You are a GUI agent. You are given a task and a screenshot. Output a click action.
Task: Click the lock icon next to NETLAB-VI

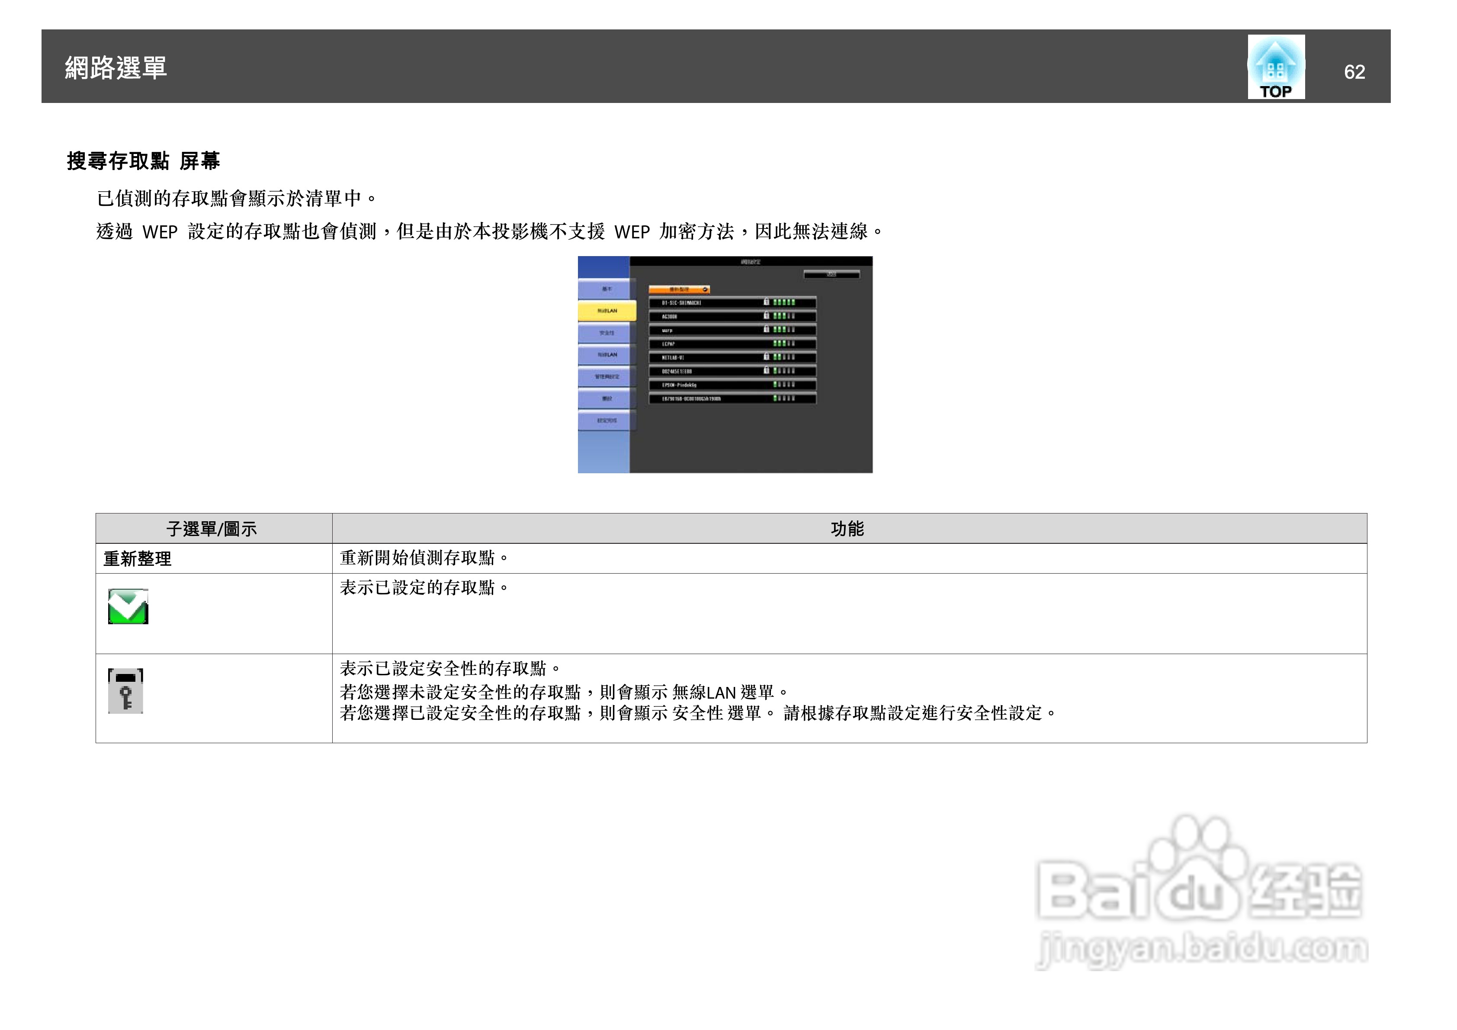[767, 358]
